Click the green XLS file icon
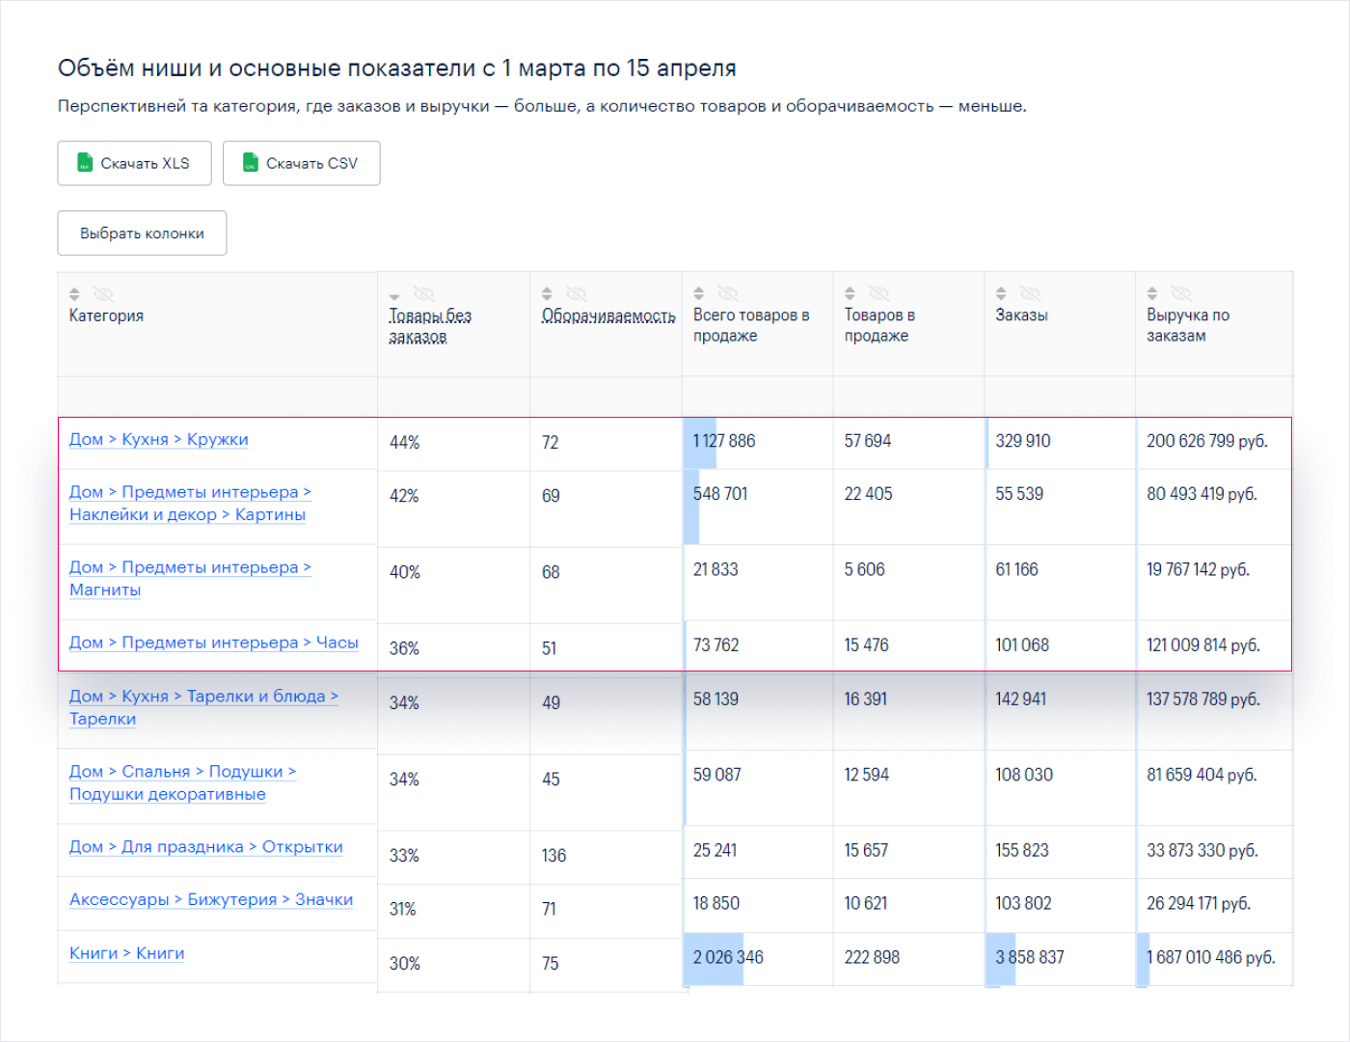The width and height of the screenshot is (1350, 1042). pos(85,162)
